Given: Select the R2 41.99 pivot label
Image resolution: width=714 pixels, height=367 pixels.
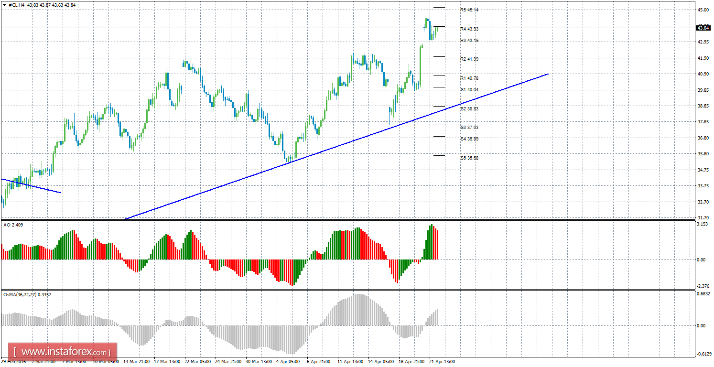Looking at the screenshot, I should pyautogui.click(x=469, y=59).
